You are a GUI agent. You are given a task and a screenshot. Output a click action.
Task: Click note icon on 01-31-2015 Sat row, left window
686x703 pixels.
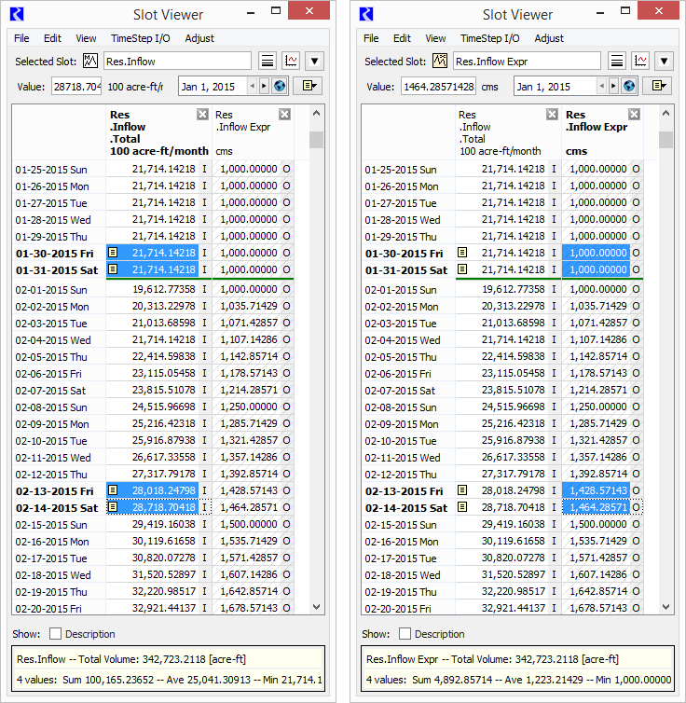tap(113, 269)
